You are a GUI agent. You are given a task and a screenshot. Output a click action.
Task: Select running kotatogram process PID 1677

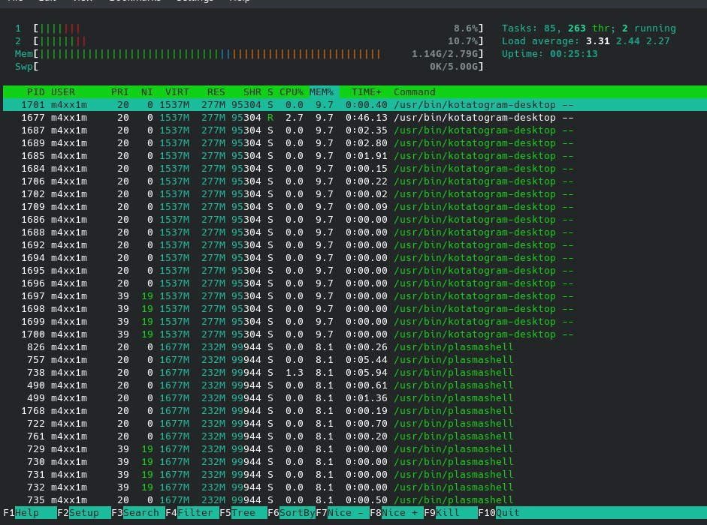point(355,118)
